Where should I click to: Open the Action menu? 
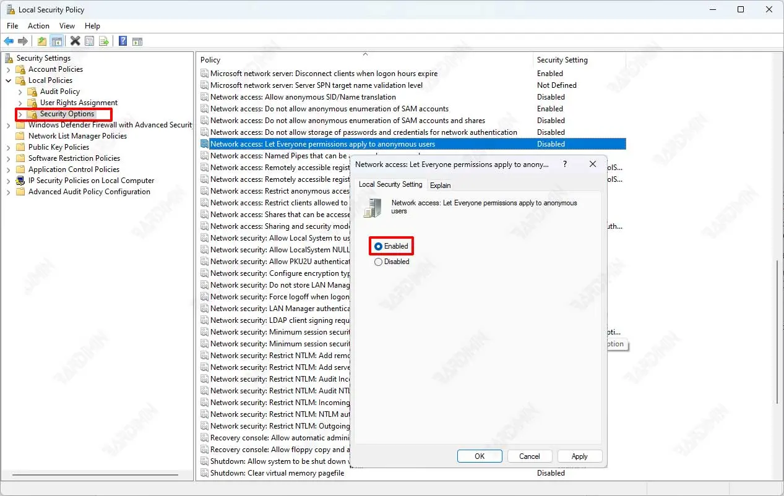coord(38,26)
